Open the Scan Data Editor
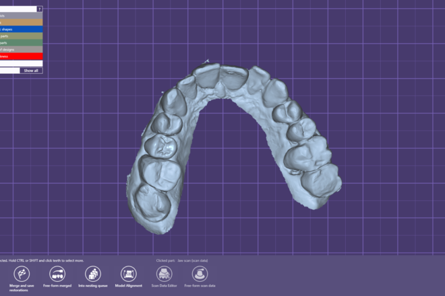This screenshot has width=445, height=296. [164, 274]
